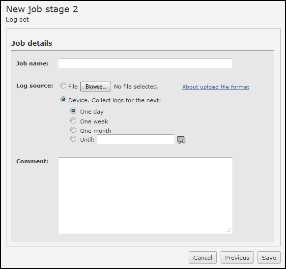Choose One week collection period
This screenshot has width=286, height=269.
(x=73, y=120)
